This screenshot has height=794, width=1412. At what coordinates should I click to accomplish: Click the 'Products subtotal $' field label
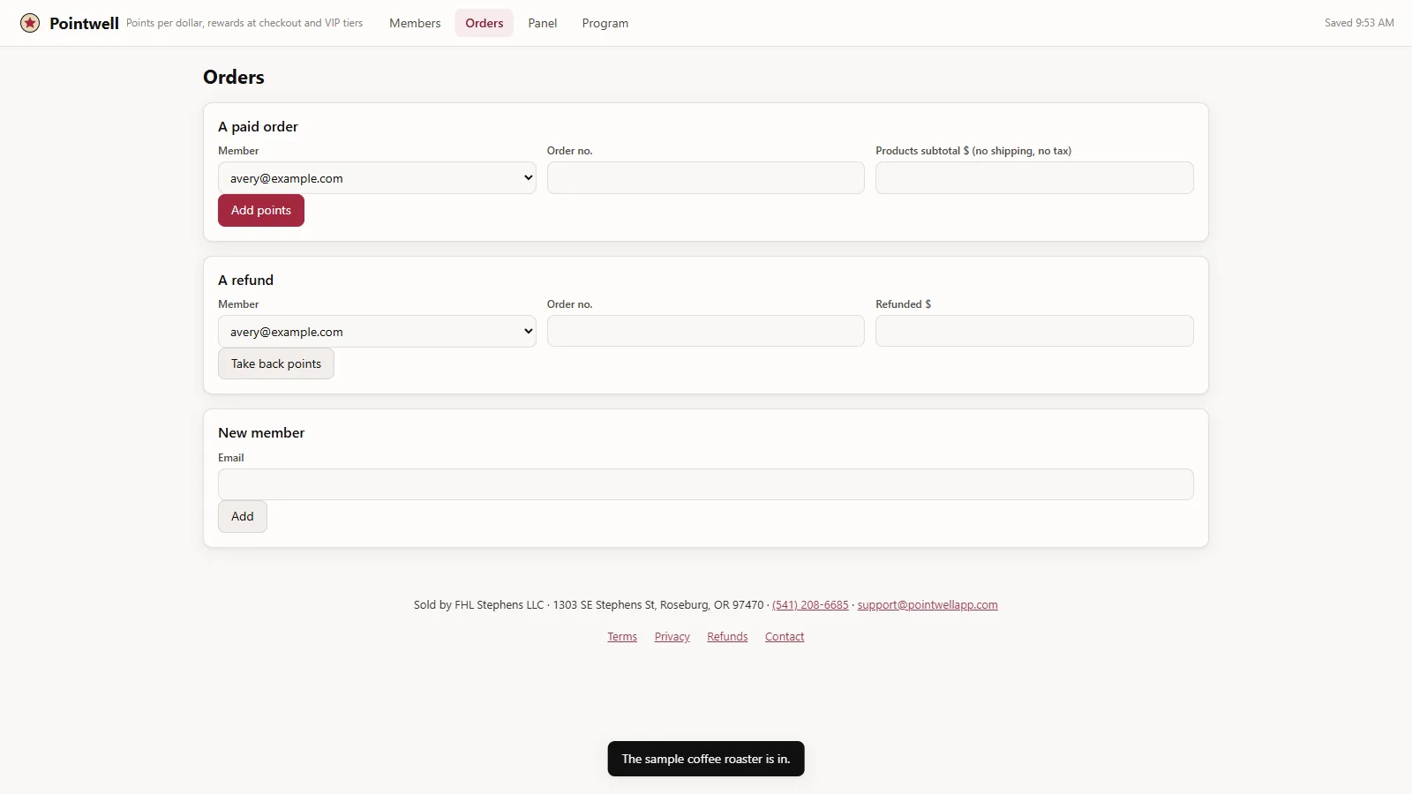pos(973,150)
